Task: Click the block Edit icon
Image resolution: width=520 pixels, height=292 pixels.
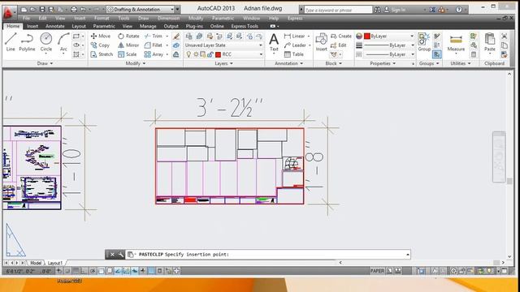Action: click(x=339, y=45)
